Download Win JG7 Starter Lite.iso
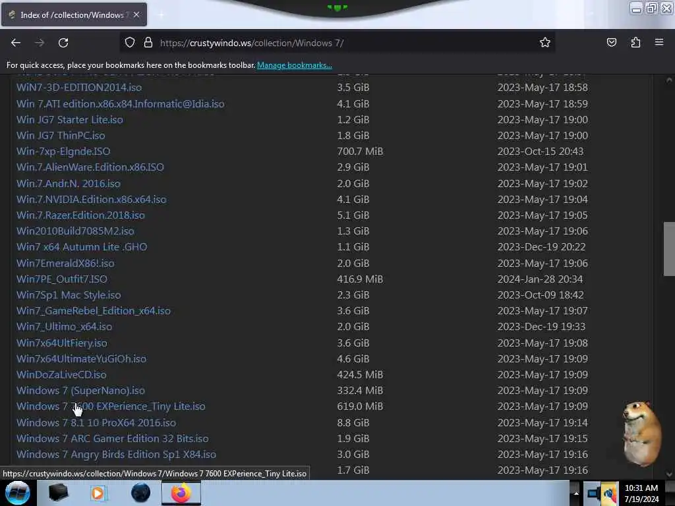The width and height of the screenshot is (675, 506). click(70, 120)
